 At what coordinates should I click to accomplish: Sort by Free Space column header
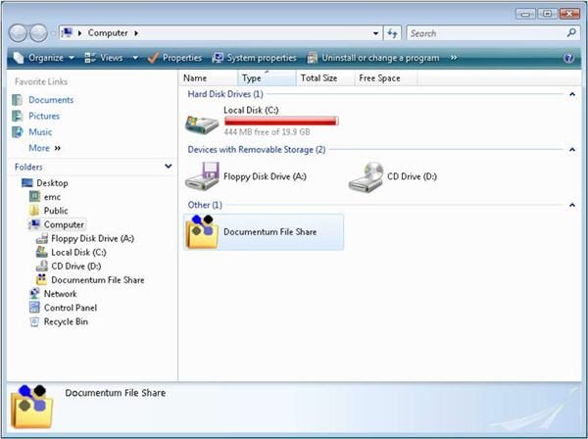386,78
